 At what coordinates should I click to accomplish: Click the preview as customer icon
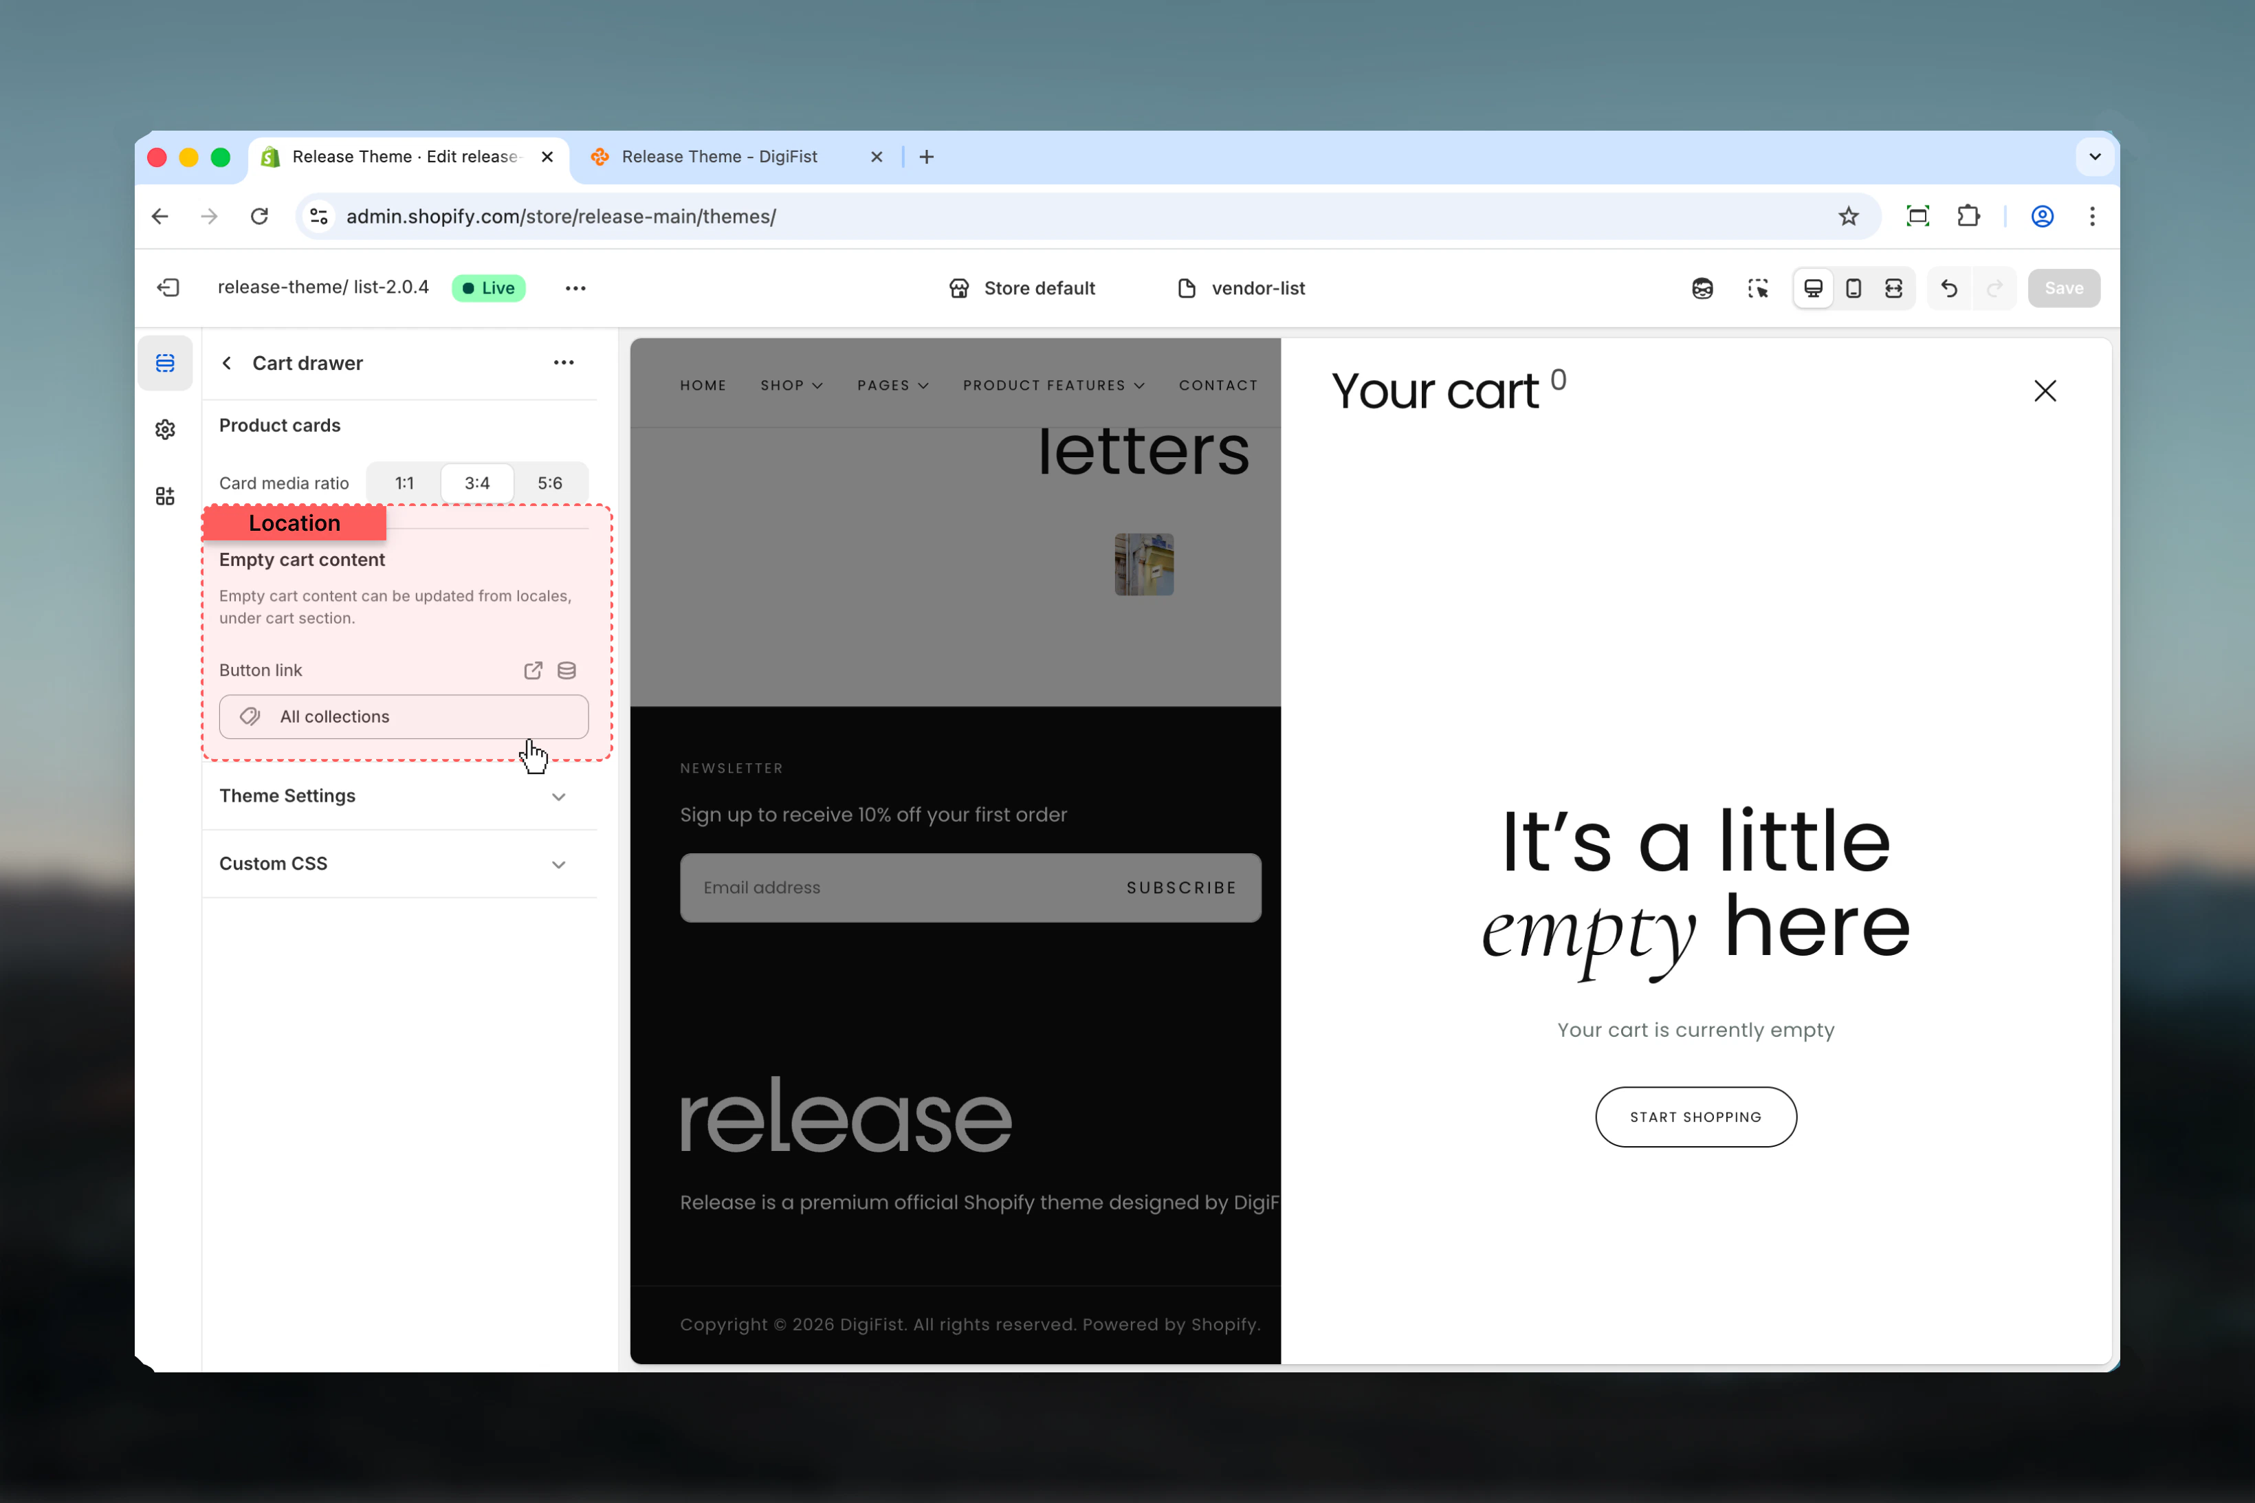[1702, 287]
